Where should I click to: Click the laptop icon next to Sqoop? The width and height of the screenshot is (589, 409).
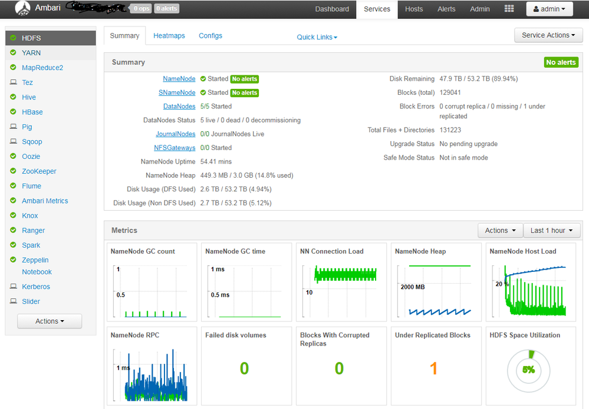13,142
